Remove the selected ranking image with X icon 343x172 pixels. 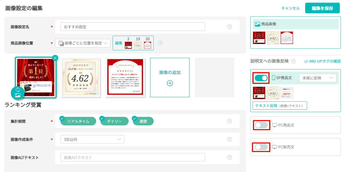tap(55, 58)
